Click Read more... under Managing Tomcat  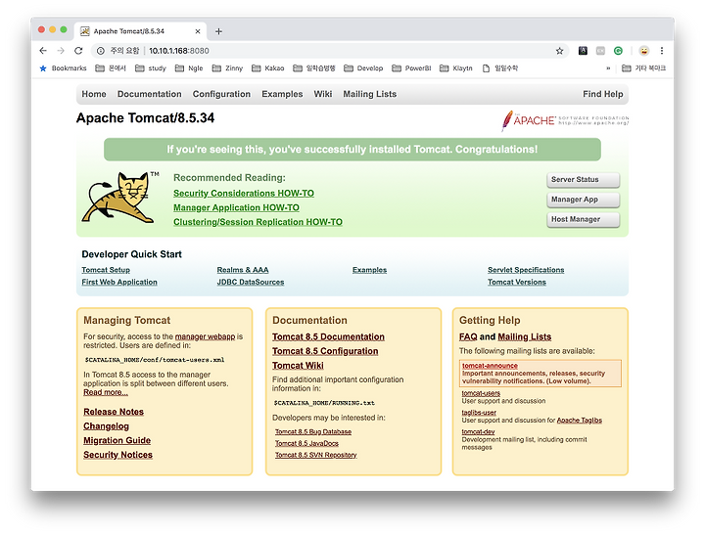pos(106,392)
